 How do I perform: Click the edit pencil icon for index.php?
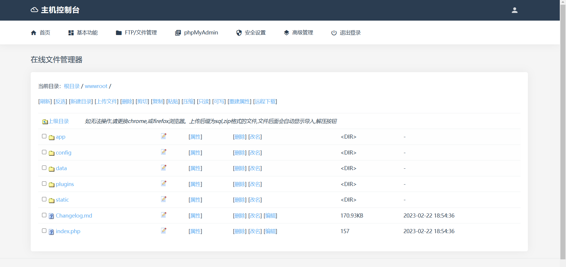(x=164, y=230)
